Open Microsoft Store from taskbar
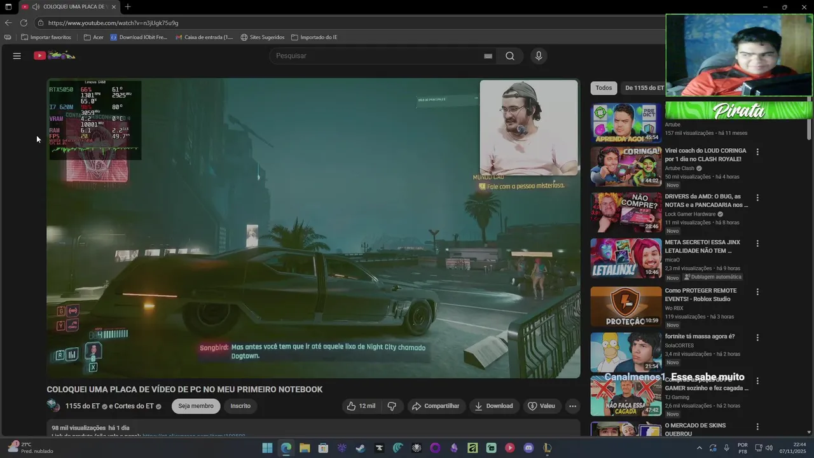 click(323, 448)
